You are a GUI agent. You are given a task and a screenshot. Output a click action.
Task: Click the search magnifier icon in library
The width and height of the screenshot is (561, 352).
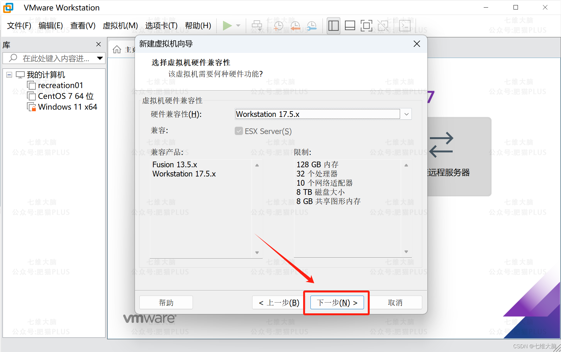13,58
